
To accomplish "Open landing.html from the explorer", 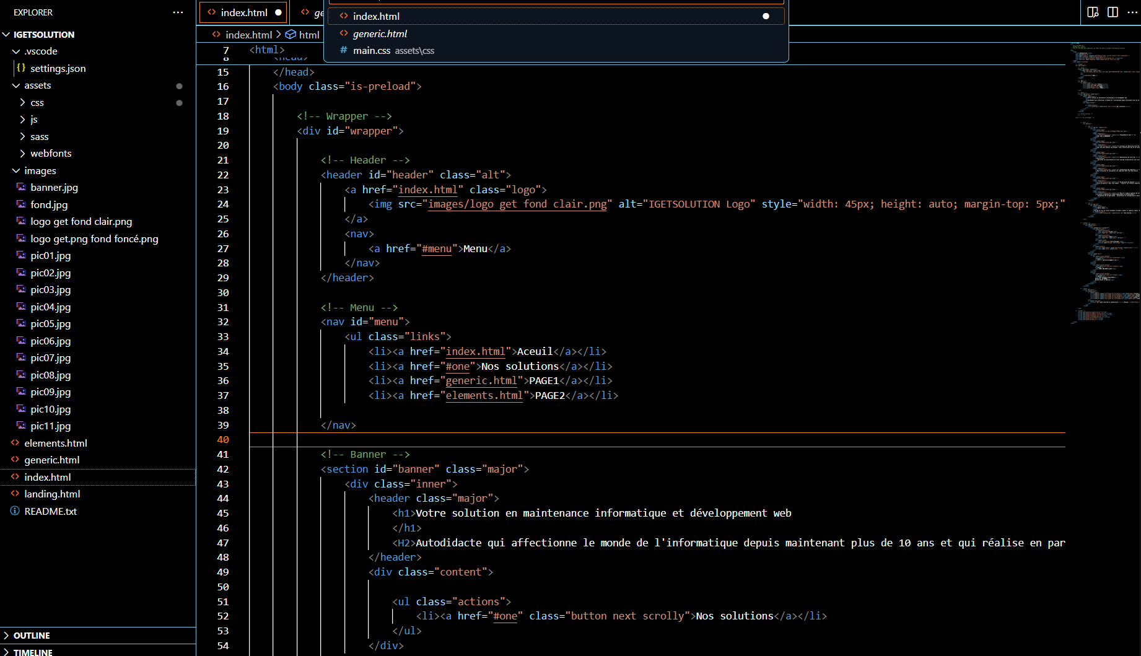I will click(x=52, y=494).
